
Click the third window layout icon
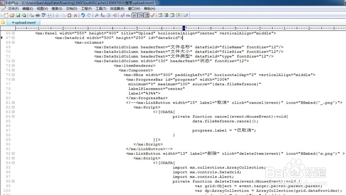tap(172, 15)
